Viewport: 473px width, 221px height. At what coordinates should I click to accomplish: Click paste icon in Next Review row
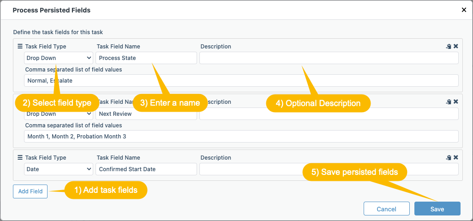pos(449,102)
